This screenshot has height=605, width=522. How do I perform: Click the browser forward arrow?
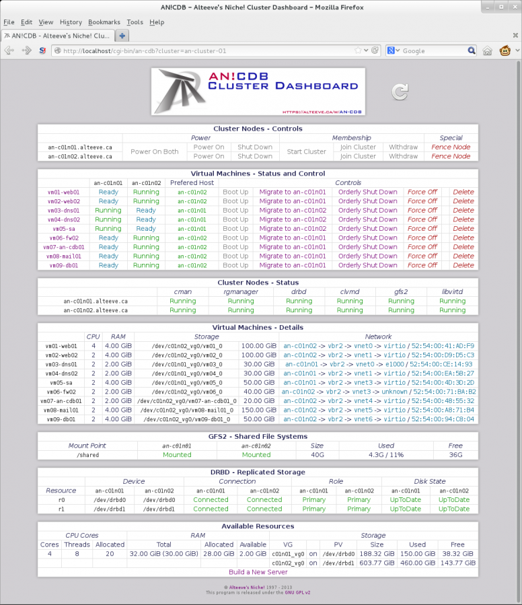[27, 50]
